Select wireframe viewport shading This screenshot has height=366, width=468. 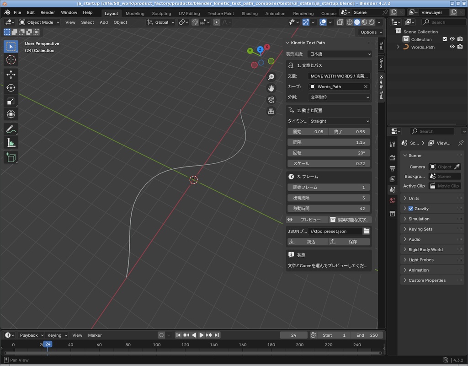[x=350, y=22]
